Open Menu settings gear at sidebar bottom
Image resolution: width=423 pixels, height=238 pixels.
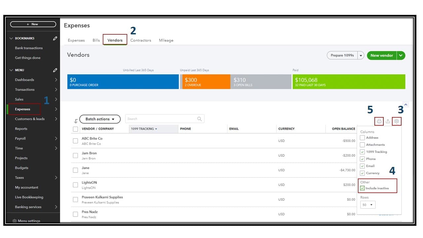pyautogui.click(x=15, y=221)
